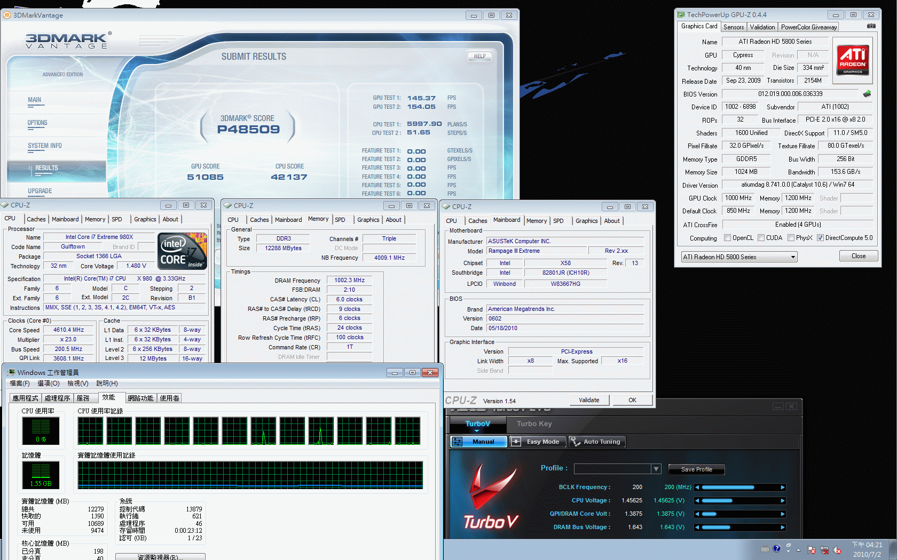Uncheck the DirectCompute 5.0 checkbox
This screenshot has height=560, width=897.
[820, 238]
